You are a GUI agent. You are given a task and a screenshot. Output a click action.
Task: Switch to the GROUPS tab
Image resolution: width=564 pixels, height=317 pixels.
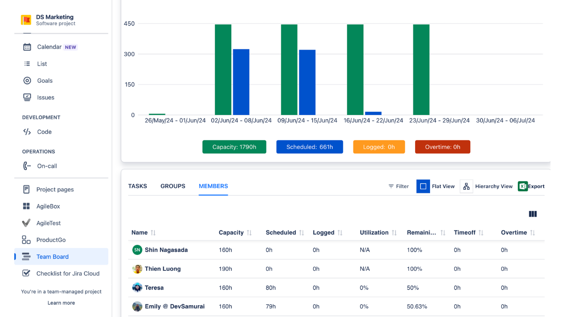(x=173, y=186)
